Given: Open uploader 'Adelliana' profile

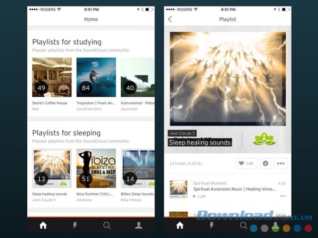Looking at the screenshot, I should 84,200.
